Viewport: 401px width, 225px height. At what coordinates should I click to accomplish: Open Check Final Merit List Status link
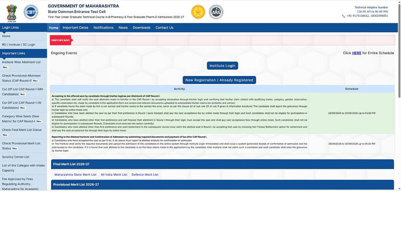[x=22, y=130]
